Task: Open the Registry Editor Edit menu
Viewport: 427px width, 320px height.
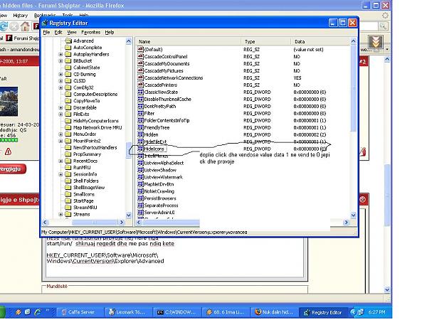Action: coord(58,32)
